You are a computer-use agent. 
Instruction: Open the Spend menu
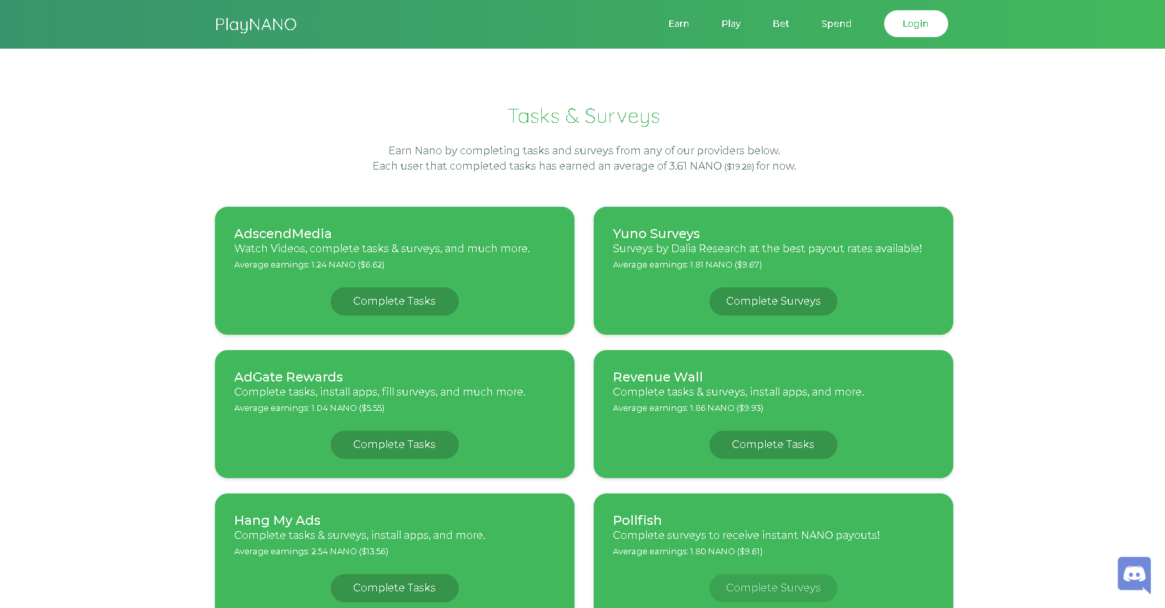click(x=837, y=24)
